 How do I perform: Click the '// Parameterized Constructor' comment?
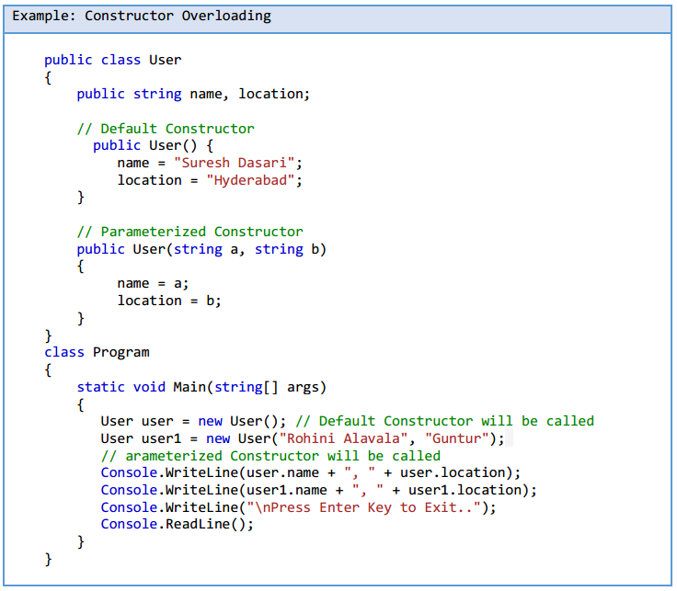(x=190, y=233)
